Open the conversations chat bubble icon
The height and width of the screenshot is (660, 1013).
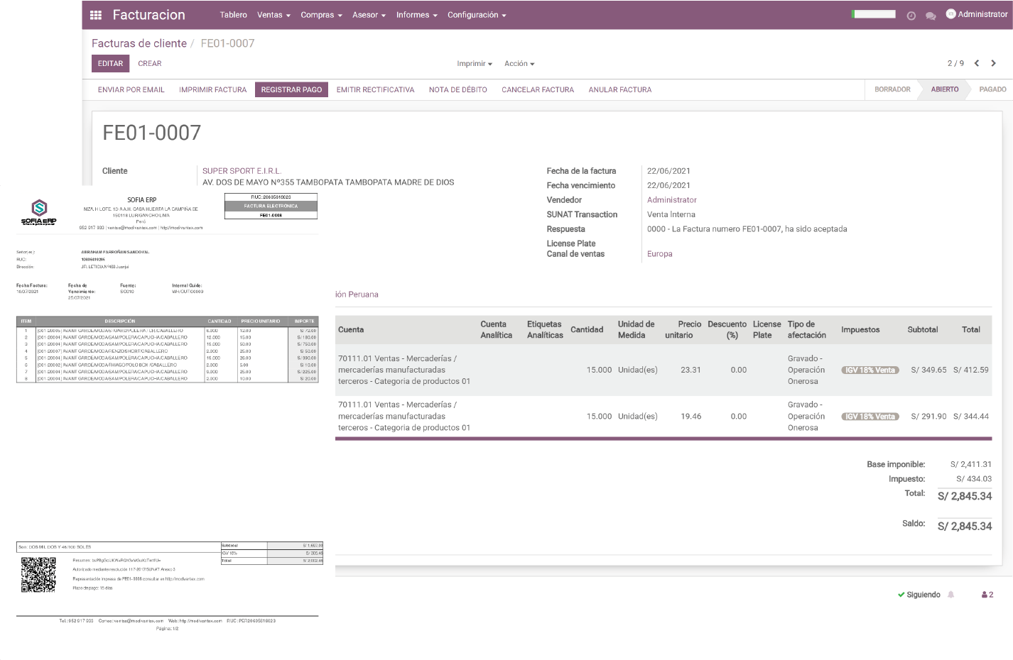click(931, 15)
